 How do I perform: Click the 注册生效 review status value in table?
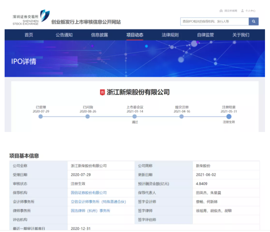(78, 184)
